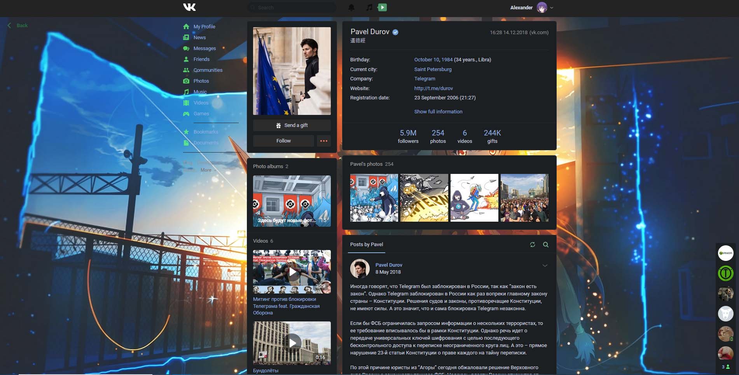Click the 1984 birth year link
This screenshot has height=375, width=739.
[x=447, y=59]
